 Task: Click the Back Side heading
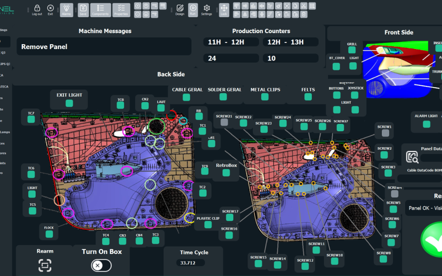tap(171, 74)
